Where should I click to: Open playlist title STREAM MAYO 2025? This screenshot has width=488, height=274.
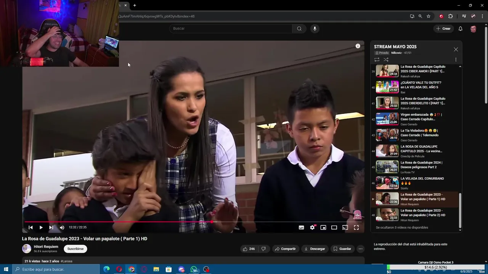pyautogui.click(x=395, y=46)
